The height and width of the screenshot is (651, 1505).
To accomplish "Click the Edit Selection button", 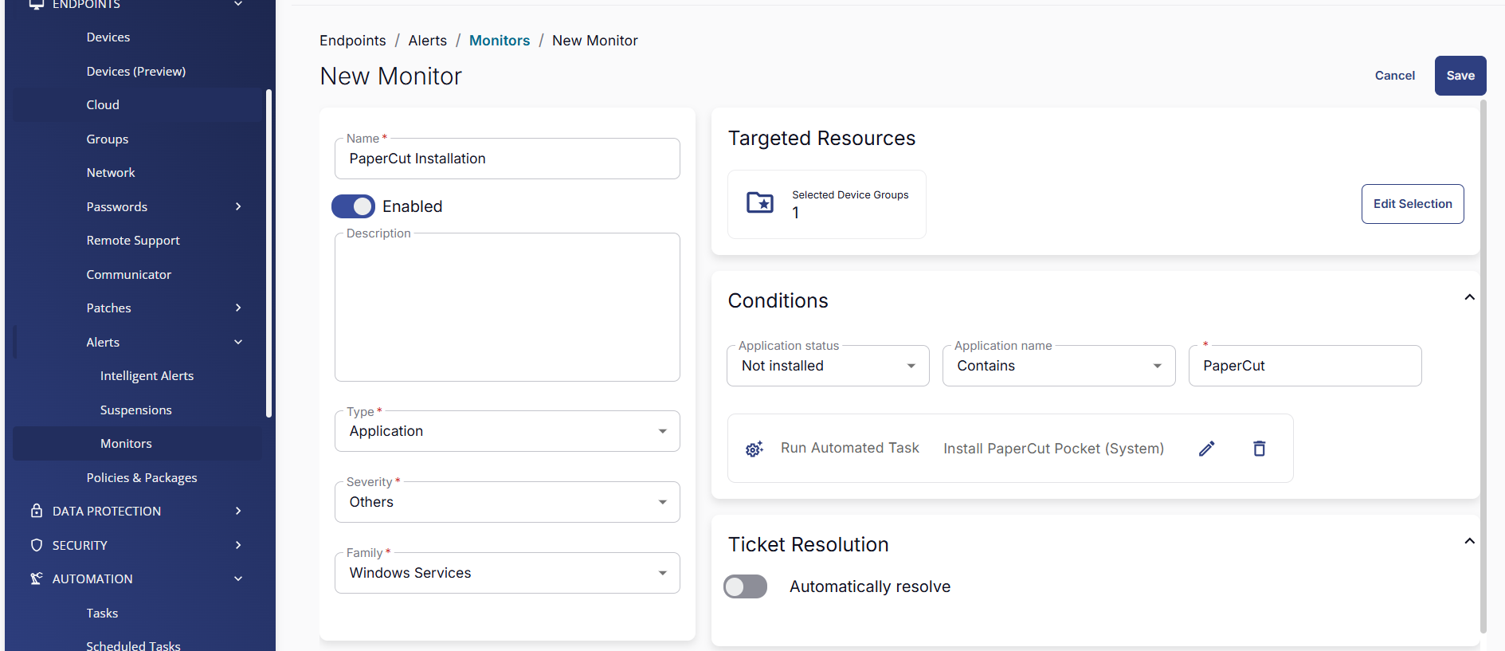I will click(x=1413, y=204).
